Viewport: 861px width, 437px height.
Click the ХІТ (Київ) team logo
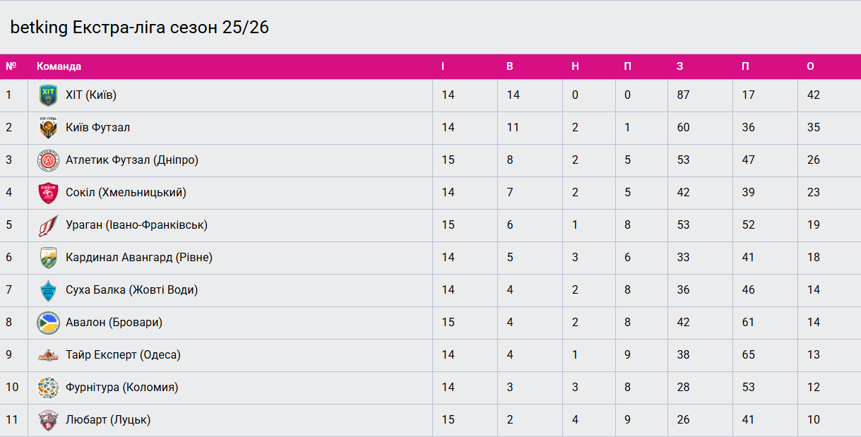pos(48,95)
